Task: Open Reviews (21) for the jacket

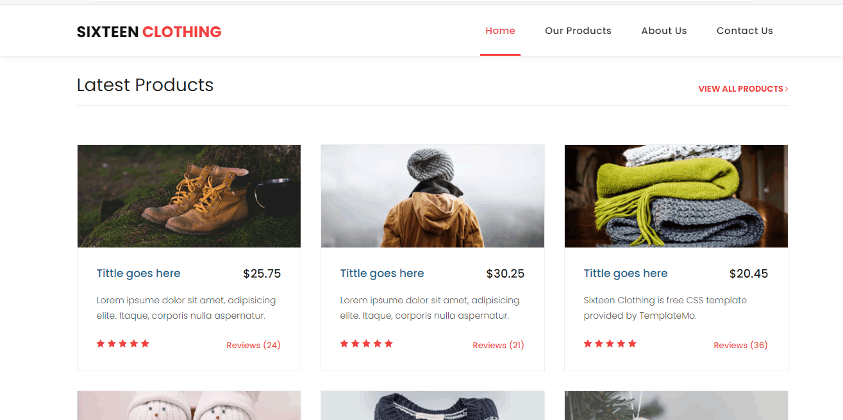Action: coord(498,345)
